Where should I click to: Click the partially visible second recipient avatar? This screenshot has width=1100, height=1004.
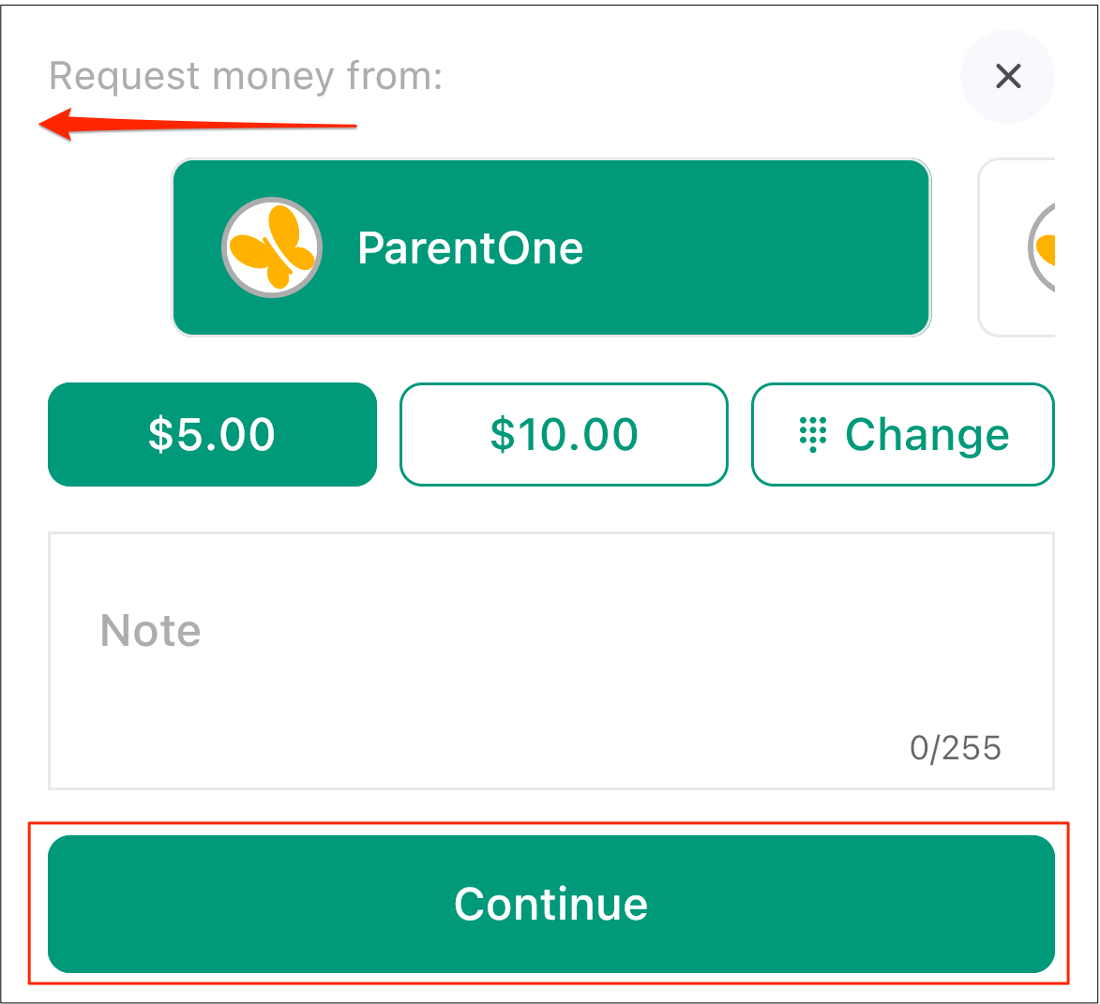[x=1042, y=247]
